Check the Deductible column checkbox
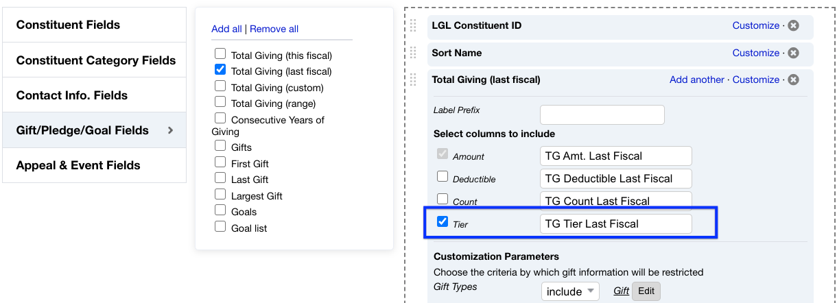The image size is (837, 303). point(443,177)
